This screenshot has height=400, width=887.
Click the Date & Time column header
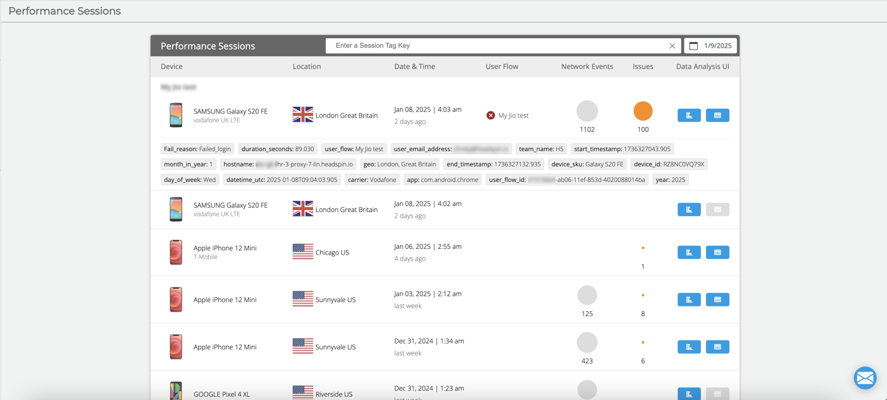click(x=415, y=67)
